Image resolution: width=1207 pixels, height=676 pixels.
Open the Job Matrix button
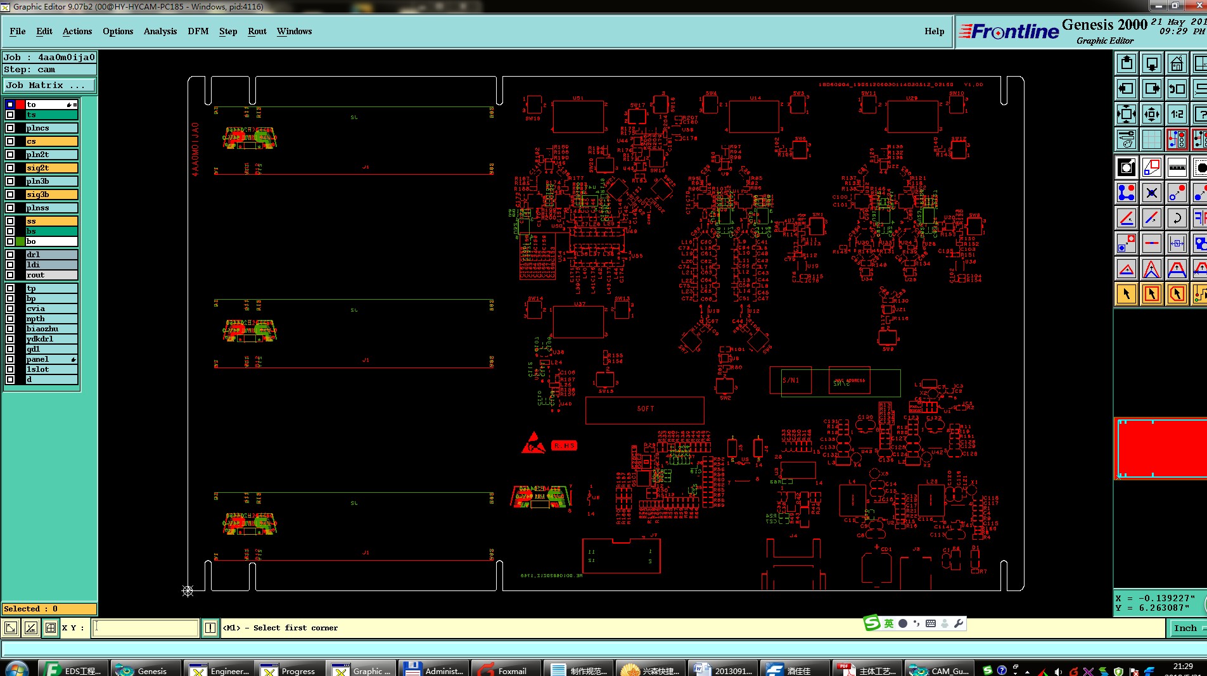pos(49,85)
